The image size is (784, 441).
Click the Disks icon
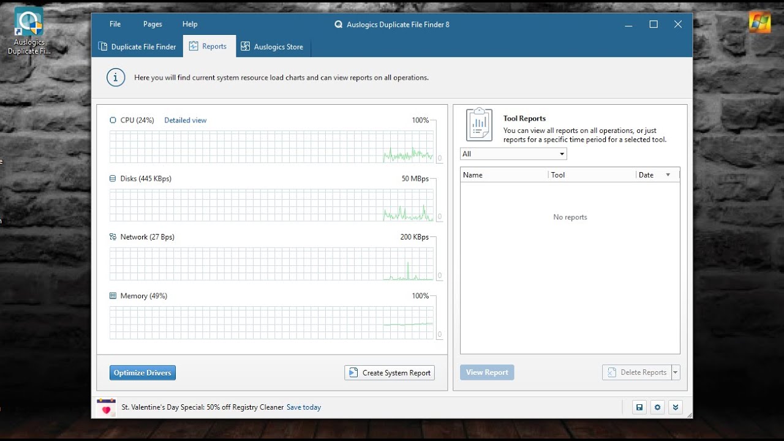(113, 179)
